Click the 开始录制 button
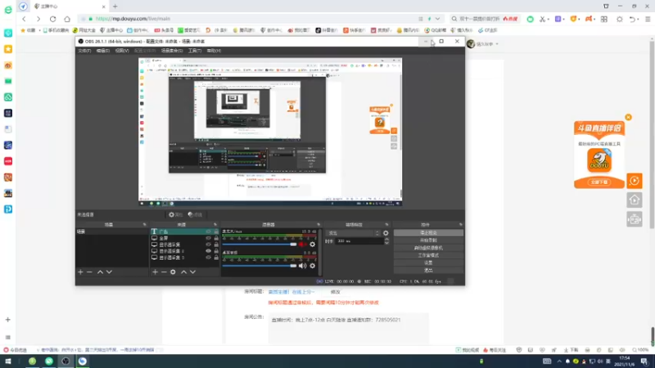 [x=428, y=240]
